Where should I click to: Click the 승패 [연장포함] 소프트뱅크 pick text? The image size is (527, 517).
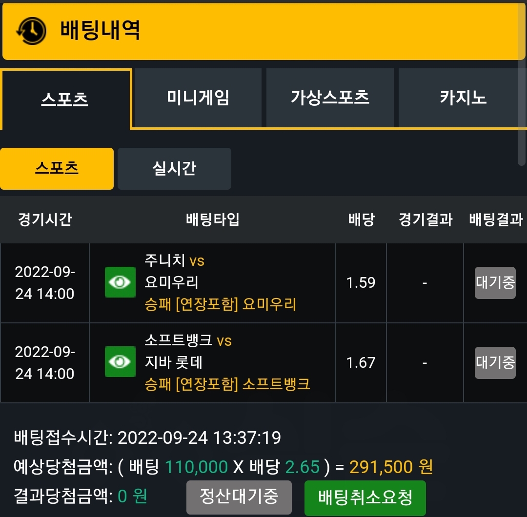coord(227,384)
